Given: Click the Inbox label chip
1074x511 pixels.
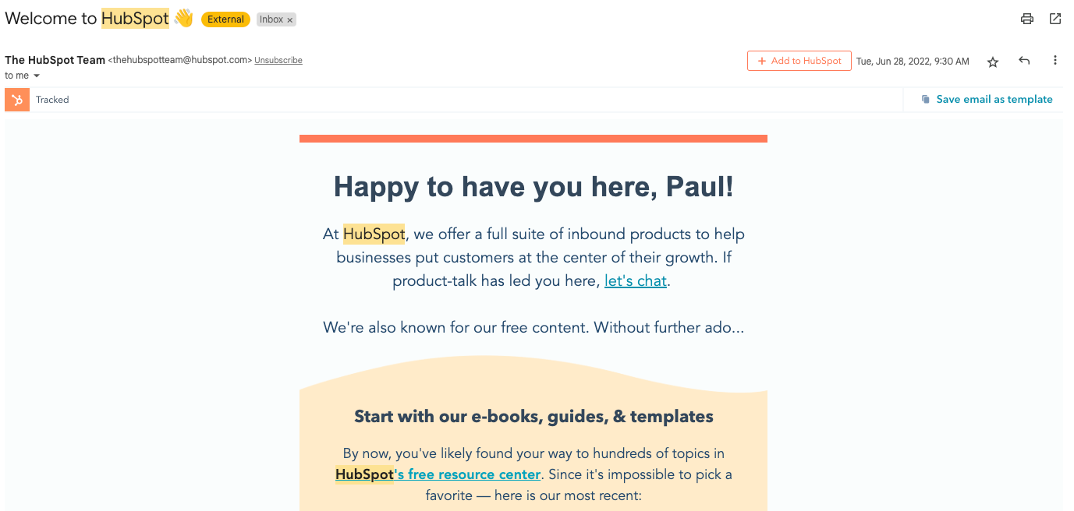Looking at the screenshot, I should click(x=271, y=19).
